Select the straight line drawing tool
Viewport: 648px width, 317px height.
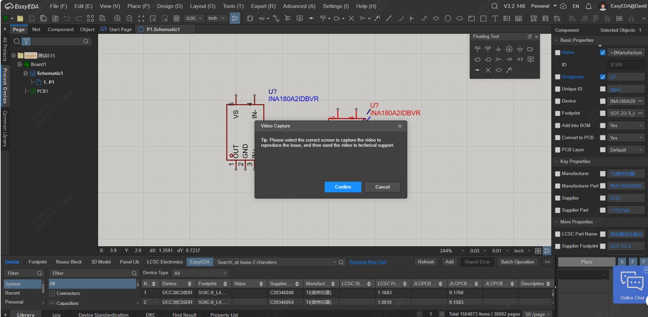pyautogui.click(x=389, y=18)
